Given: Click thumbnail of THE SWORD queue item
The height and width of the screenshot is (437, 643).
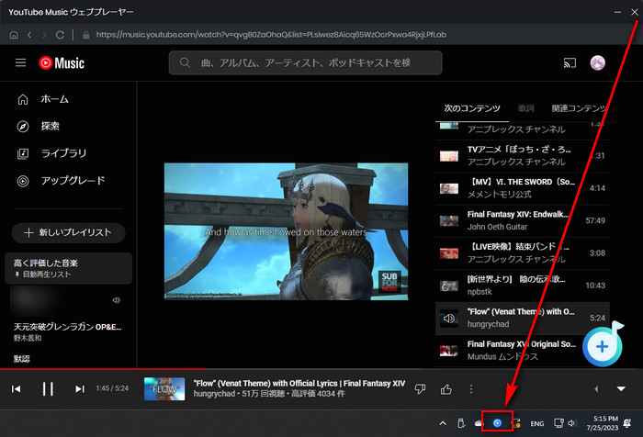Looking at the screenshot, I should coord(449,188).
